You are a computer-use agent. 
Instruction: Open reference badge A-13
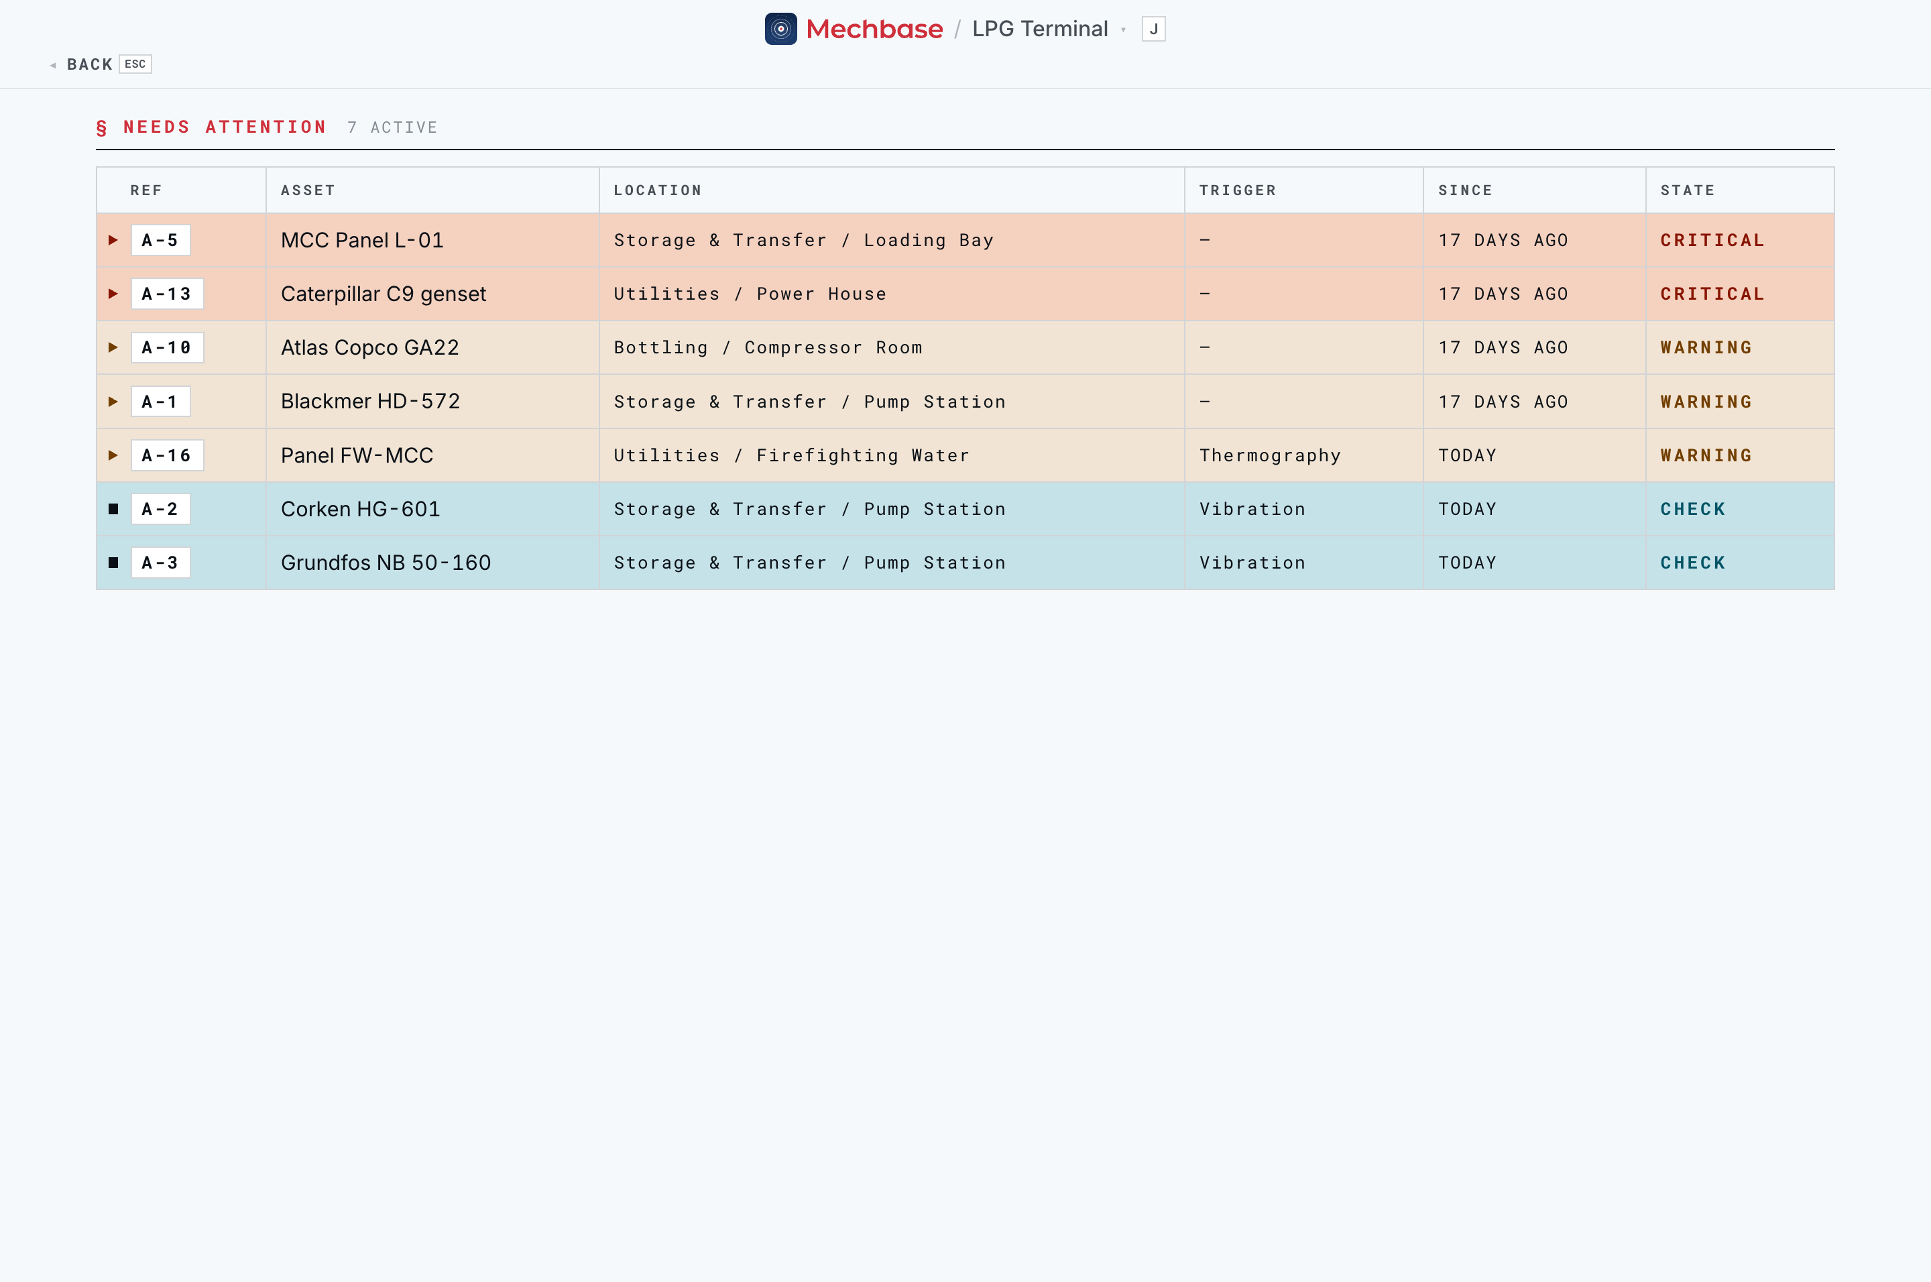pos(167,294)
